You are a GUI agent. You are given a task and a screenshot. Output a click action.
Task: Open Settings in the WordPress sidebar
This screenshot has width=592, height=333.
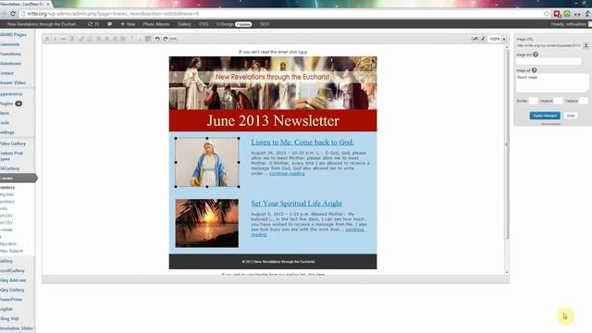click(x=7, y=132)
